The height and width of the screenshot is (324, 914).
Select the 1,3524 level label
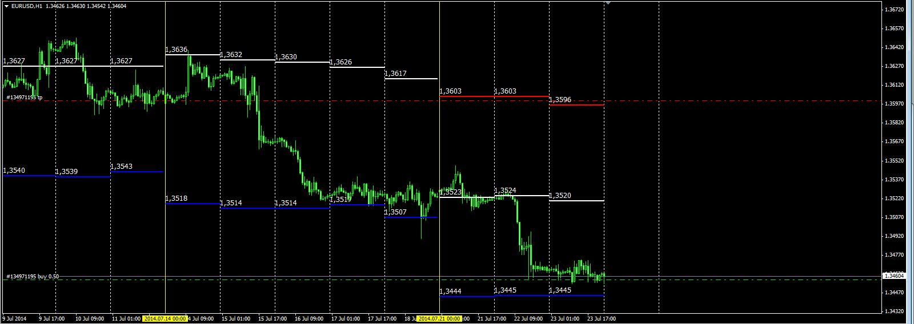506,191
